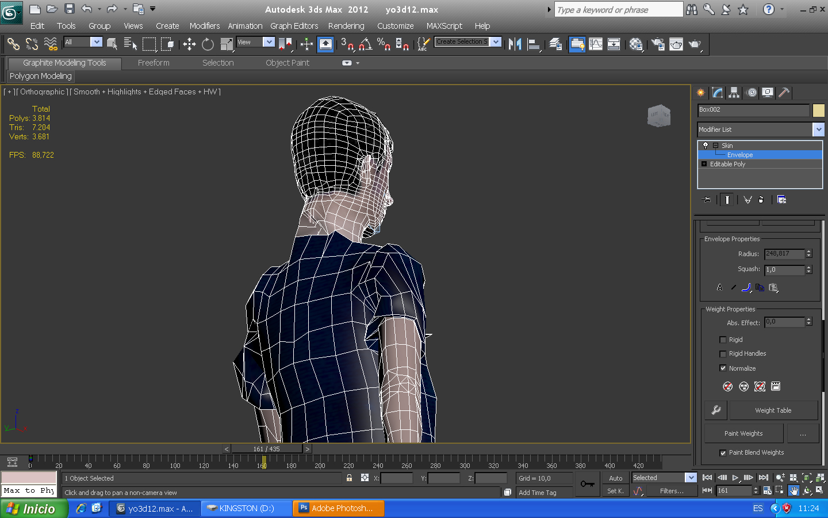
Task: Click the Render Setup icon
Action: tap(658, 44)
